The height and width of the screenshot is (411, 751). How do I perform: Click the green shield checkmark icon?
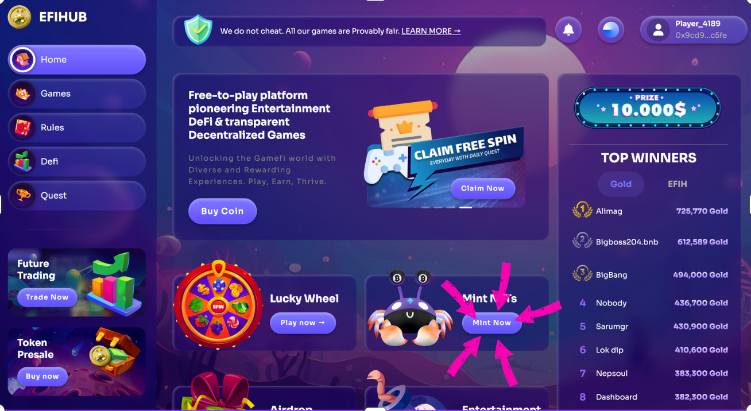198,29
